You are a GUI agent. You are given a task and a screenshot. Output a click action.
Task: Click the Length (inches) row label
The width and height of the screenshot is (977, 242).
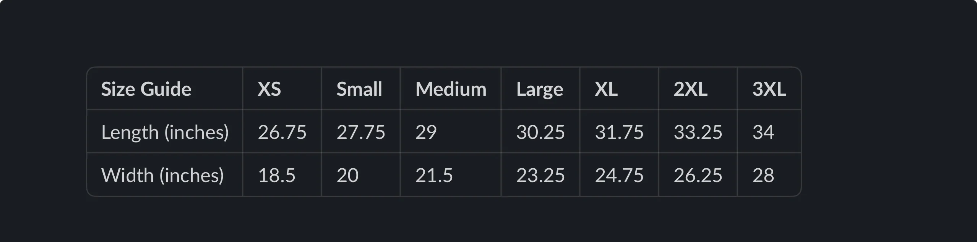pos(165,132)
